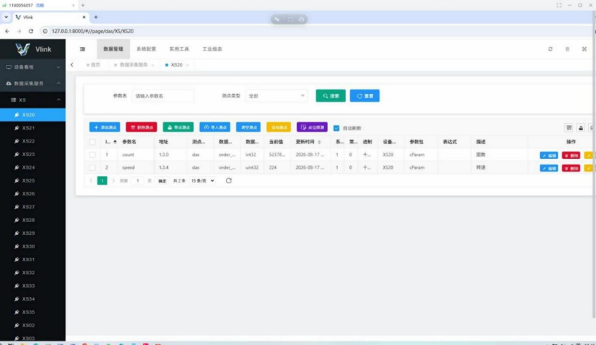Click blue edit button for count row
The image size is (596, 345).
click(549, 155)
